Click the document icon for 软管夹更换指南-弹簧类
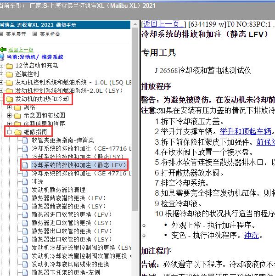The height and width of the screenshot is (276, 275). pos(25,140)
